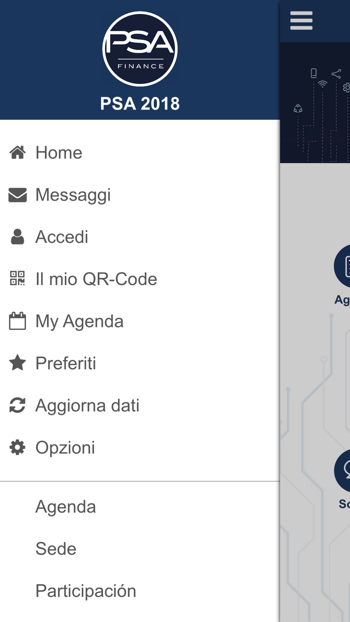
Task: Open Messaggi from the side menu
Action: (x=140, y=195)
